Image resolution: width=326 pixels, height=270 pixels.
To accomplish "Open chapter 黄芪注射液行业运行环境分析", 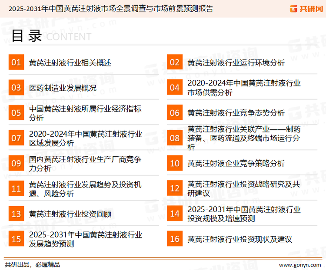I will click(236, 63).
